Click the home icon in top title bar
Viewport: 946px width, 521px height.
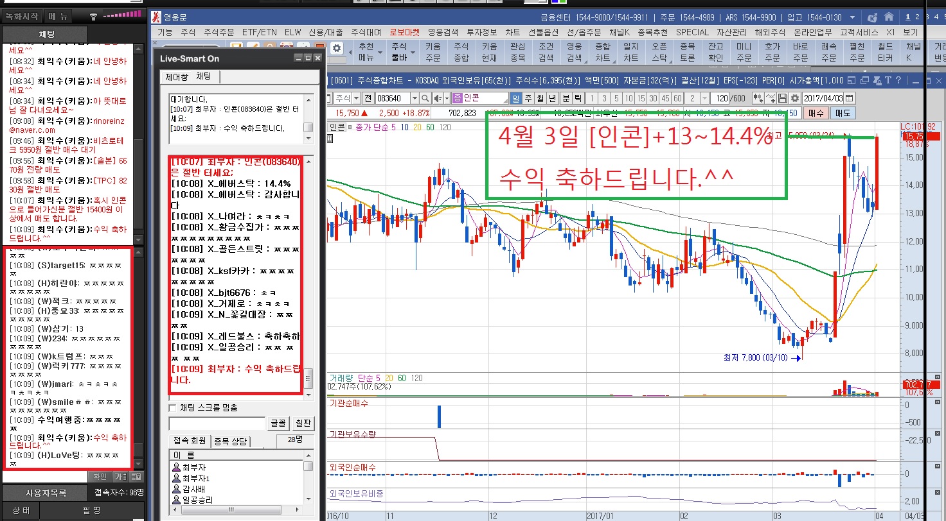point(889,17)
